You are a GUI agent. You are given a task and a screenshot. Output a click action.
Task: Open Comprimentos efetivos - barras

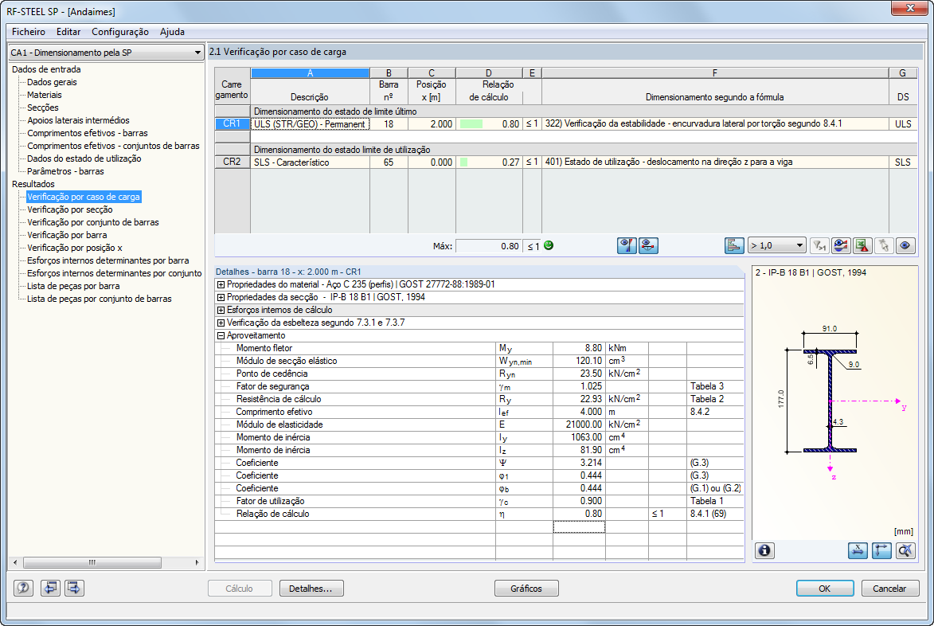coord(88,134)
